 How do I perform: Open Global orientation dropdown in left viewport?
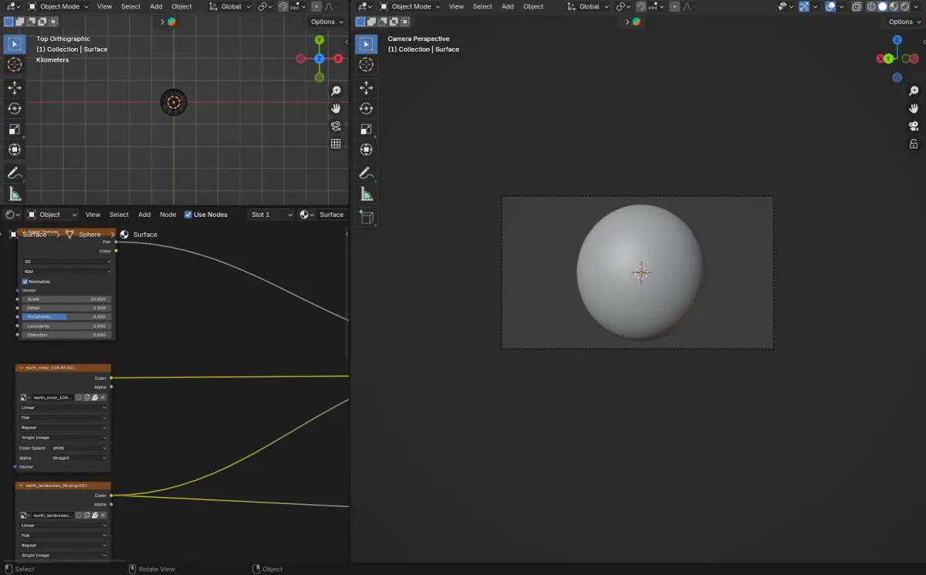pyautogui.click(x=230, y=6)
